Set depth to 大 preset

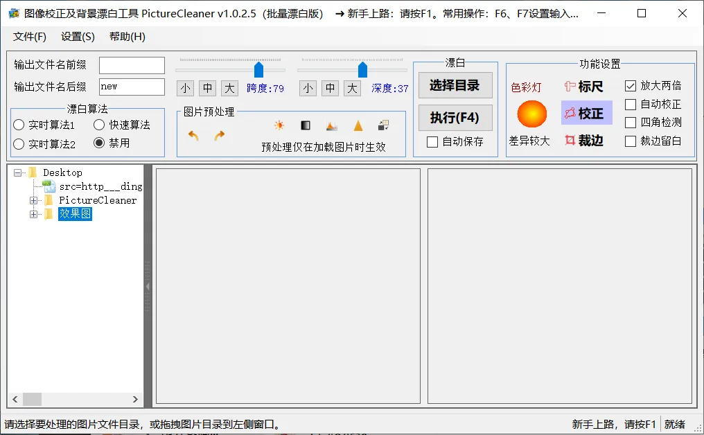point(352,88)
